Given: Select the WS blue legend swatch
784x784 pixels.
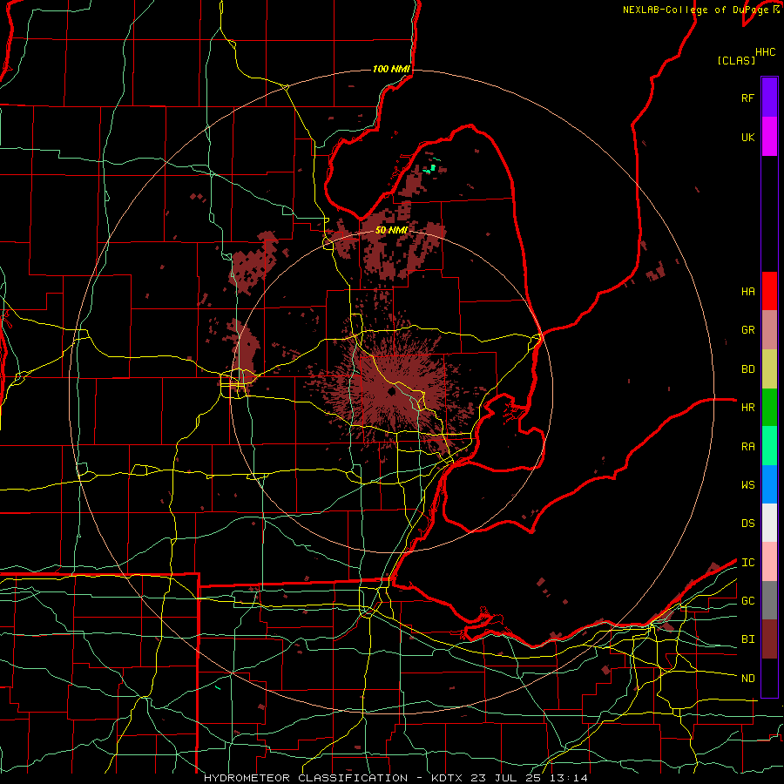Looking at the screenshot, I should point(769,484).
